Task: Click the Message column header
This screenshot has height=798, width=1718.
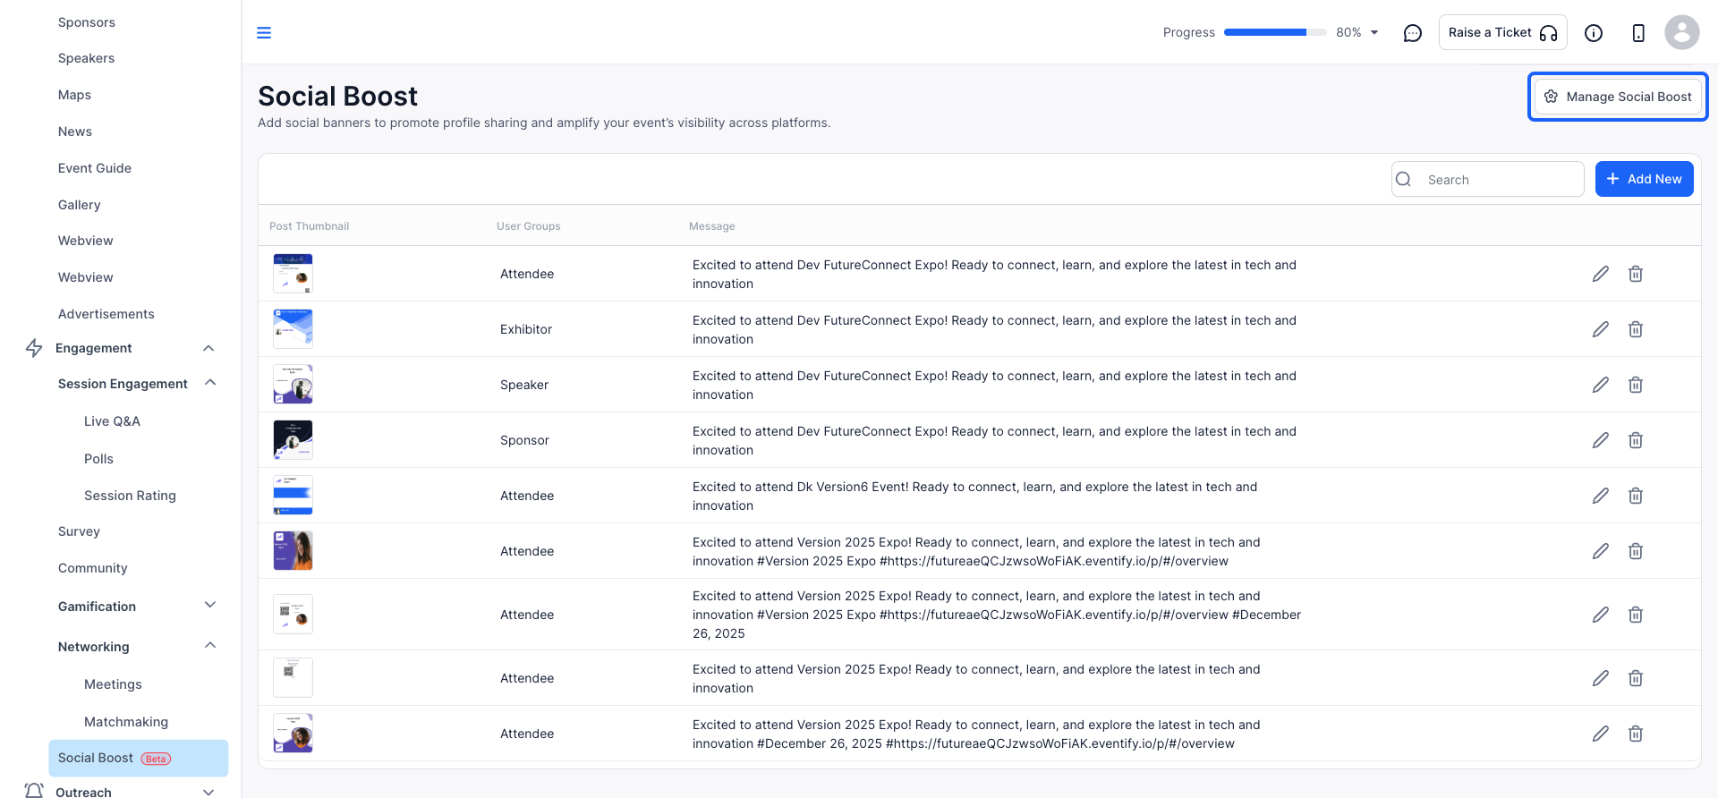Action: (712, 226)
